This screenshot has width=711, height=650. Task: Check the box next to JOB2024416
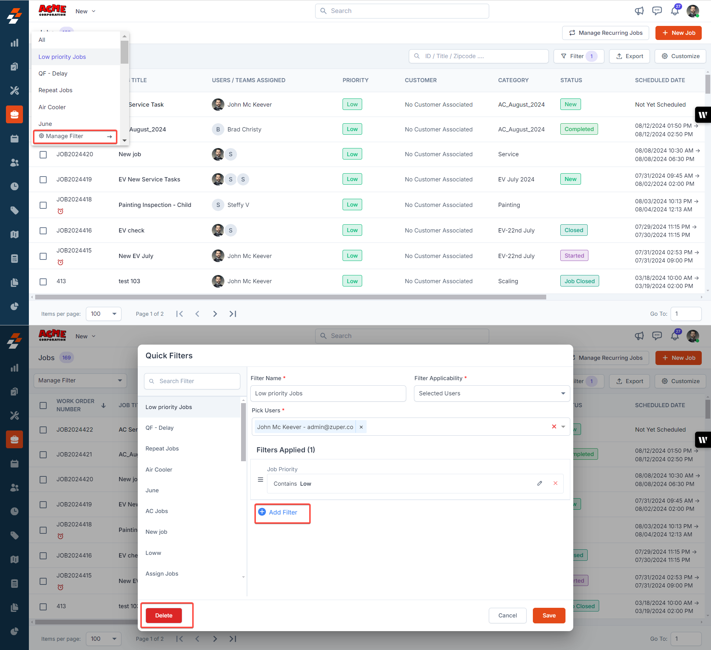(x=43, y=231)
